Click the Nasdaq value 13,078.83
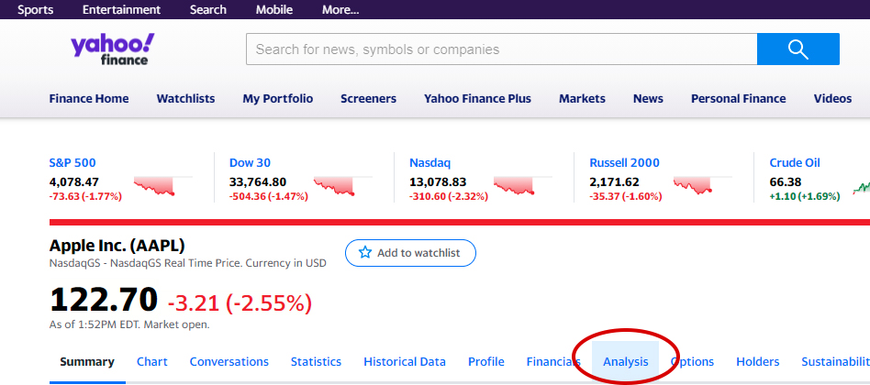The height and width of the screenshot is (385, 870). click(x=438, y=181)
